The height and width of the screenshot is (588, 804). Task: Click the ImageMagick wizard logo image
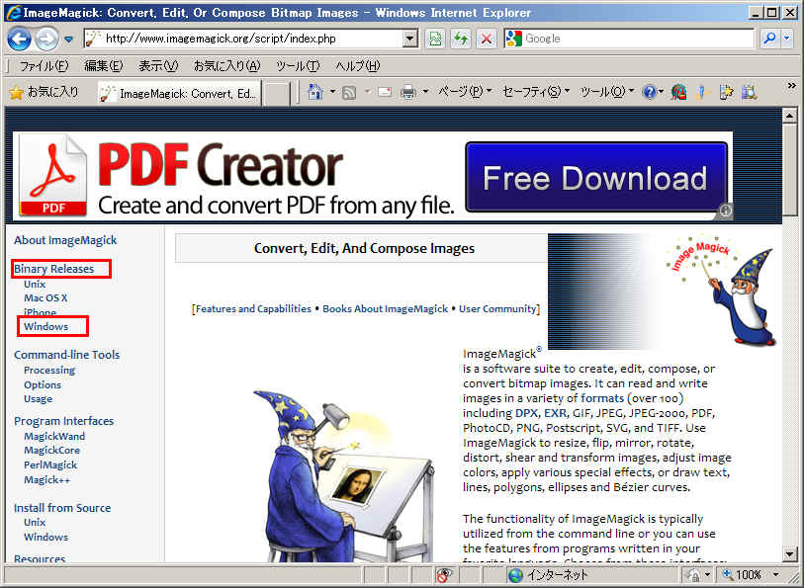(x=721, y=291)
